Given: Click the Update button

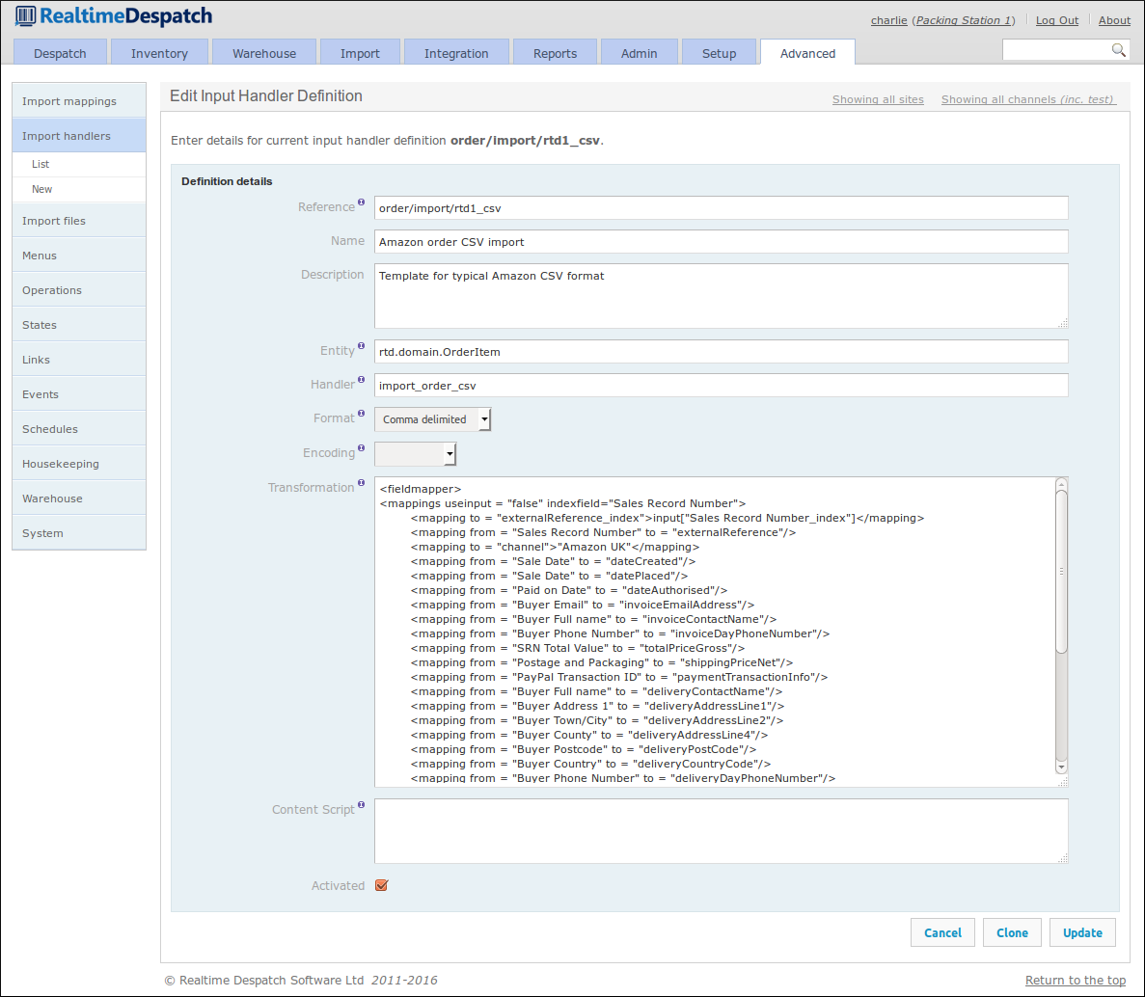Looking at the screenshot, I should point(1082,932).
